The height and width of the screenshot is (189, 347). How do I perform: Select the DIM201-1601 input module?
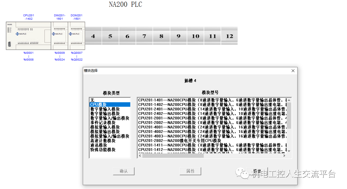[59, 36]
